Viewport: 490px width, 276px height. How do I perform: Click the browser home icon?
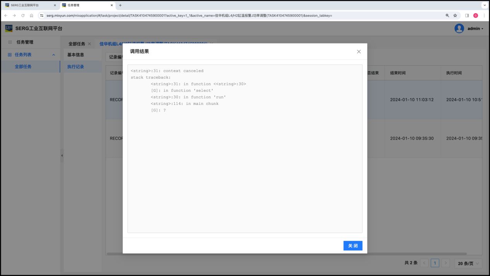coord(31,15)
